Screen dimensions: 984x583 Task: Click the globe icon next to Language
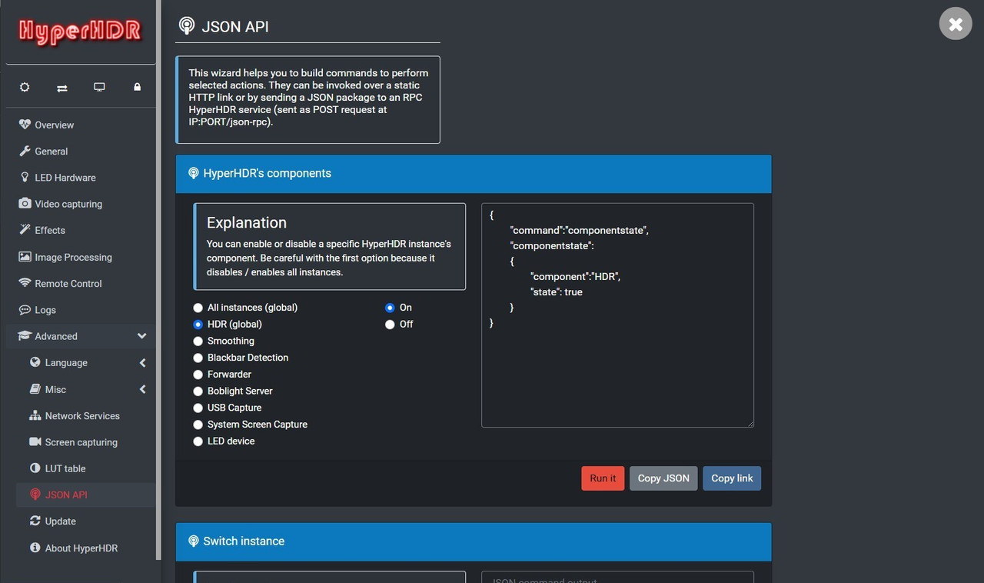point(35,362)
